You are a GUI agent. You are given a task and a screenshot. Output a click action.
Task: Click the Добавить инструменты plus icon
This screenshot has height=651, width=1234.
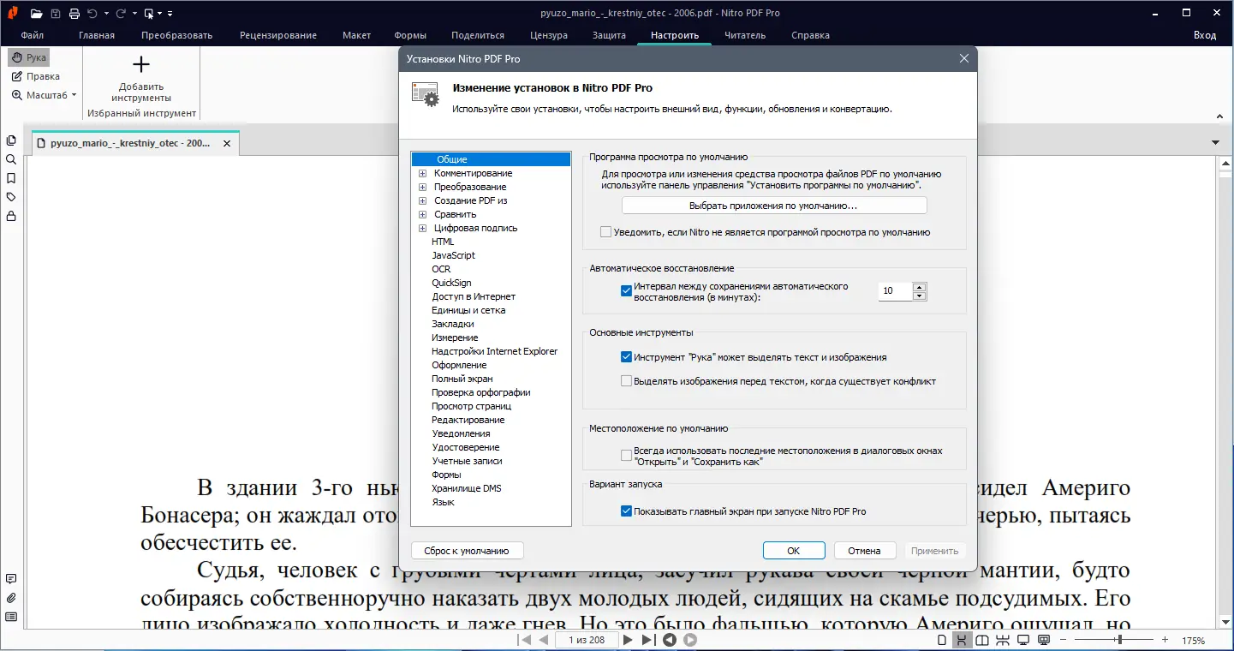[x=141, y=64]
